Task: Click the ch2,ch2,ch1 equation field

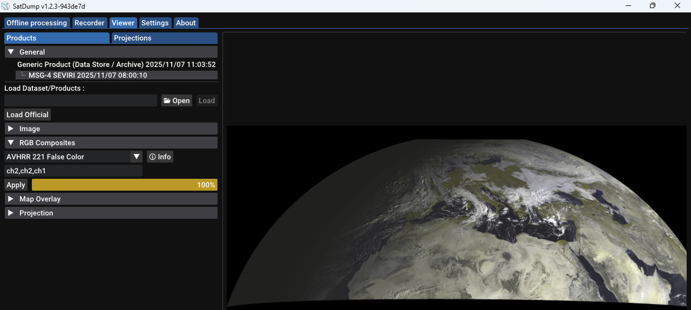Action: pos(73,171)
